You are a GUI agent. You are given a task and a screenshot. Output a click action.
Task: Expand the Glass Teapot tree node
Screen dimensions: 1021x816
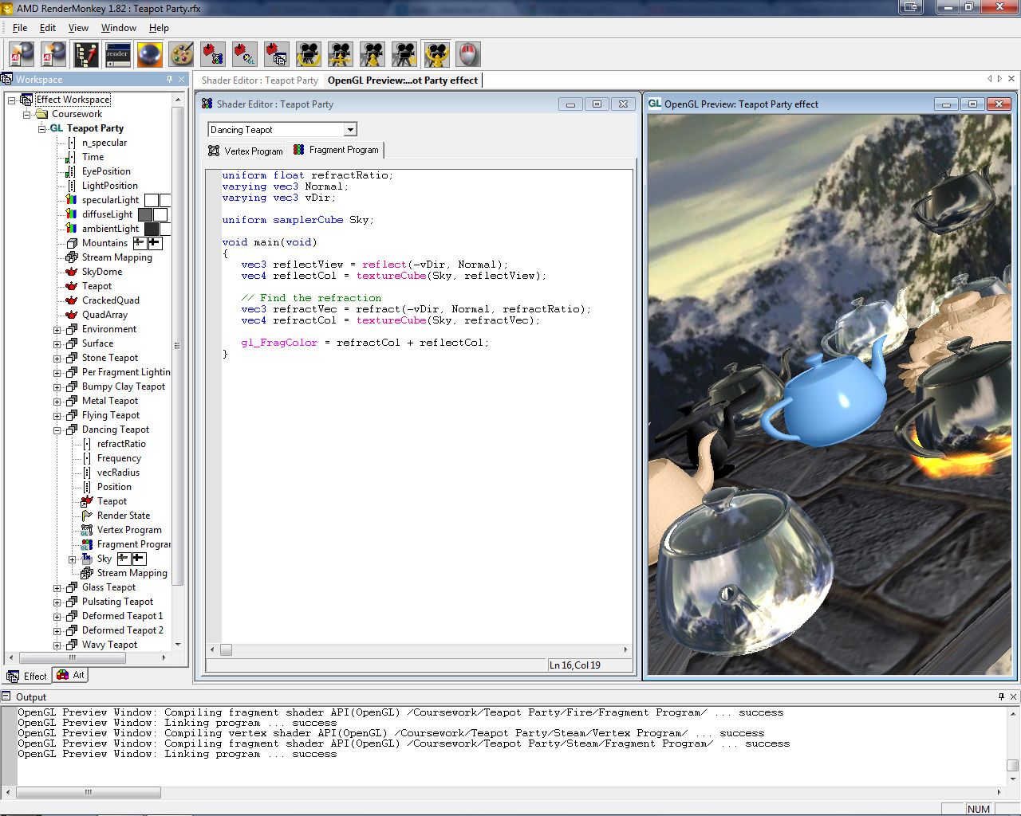pyautogui.click(x=57, y=588)
